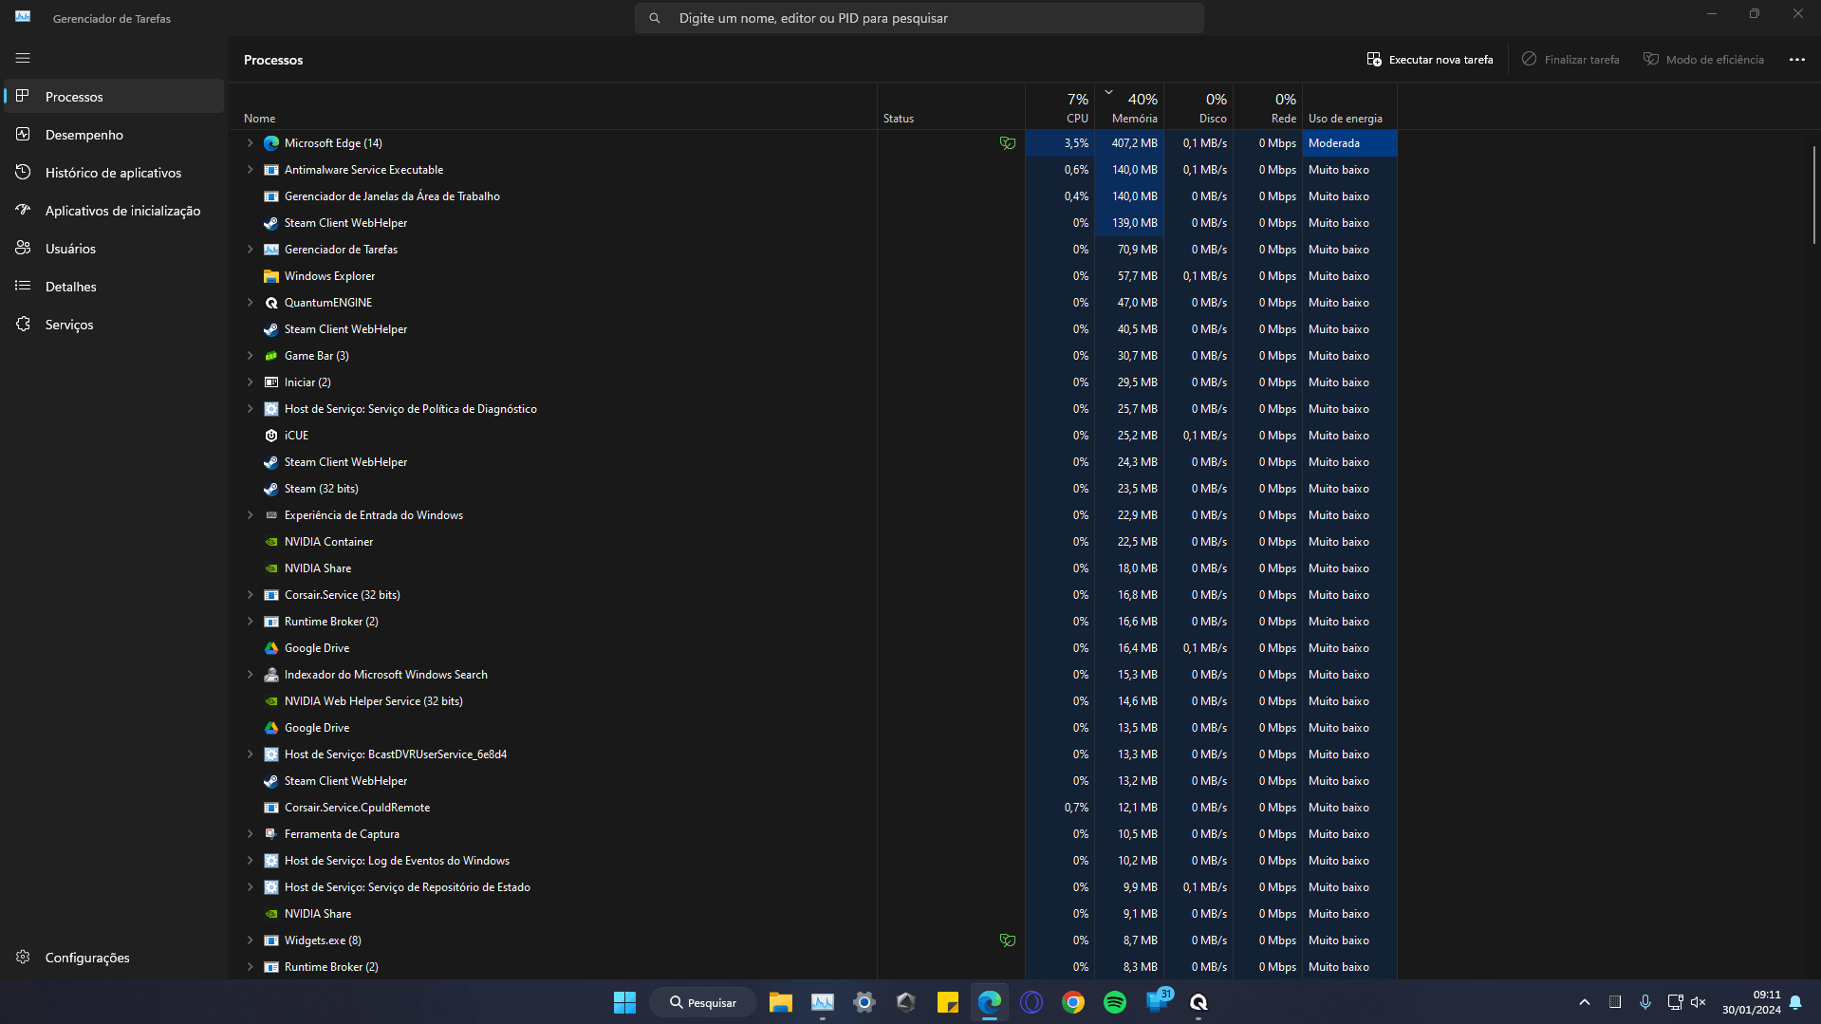The height and width of the screenshot is (1024, 1821).
Task: Expand Antimalware Service Executable row
Action: [250, 170]
